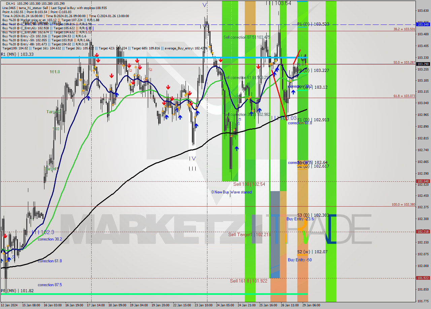Click the current price tag 103.290
This screenshot has height=309, width=431.
point(423,64)
